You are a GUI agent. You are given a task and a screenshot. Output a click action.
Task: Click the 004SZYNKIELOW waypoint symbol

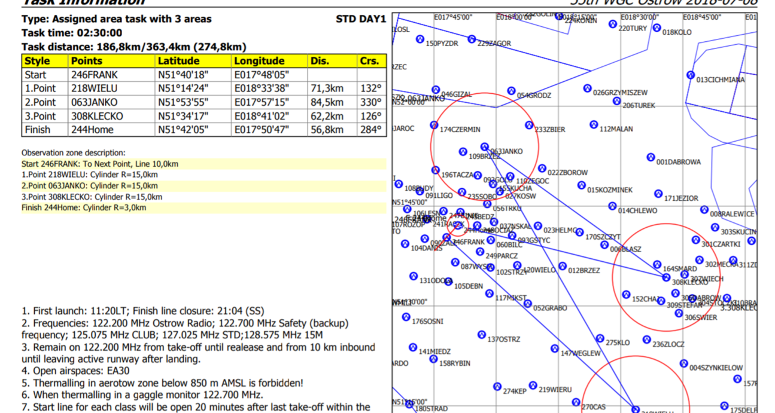tap(683, 363)
